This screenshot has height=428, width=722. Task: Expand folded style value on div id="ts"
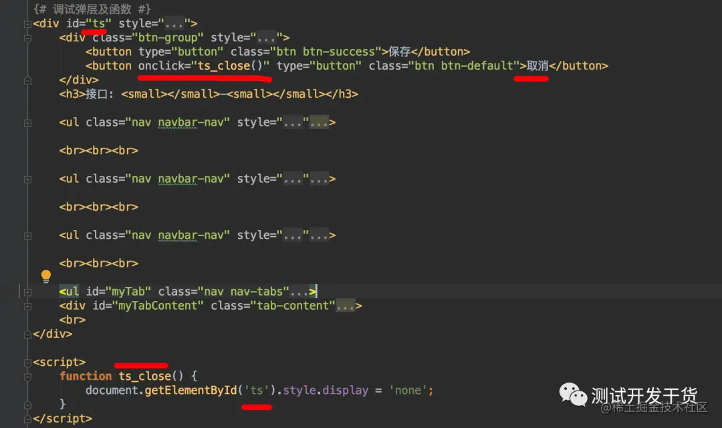point(174,23)
